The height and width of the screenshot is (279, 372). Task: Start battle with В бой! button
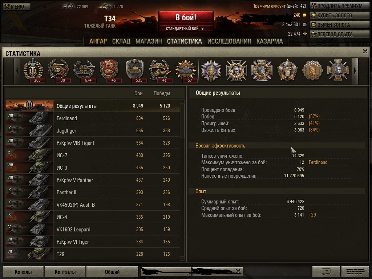point(186,17)
